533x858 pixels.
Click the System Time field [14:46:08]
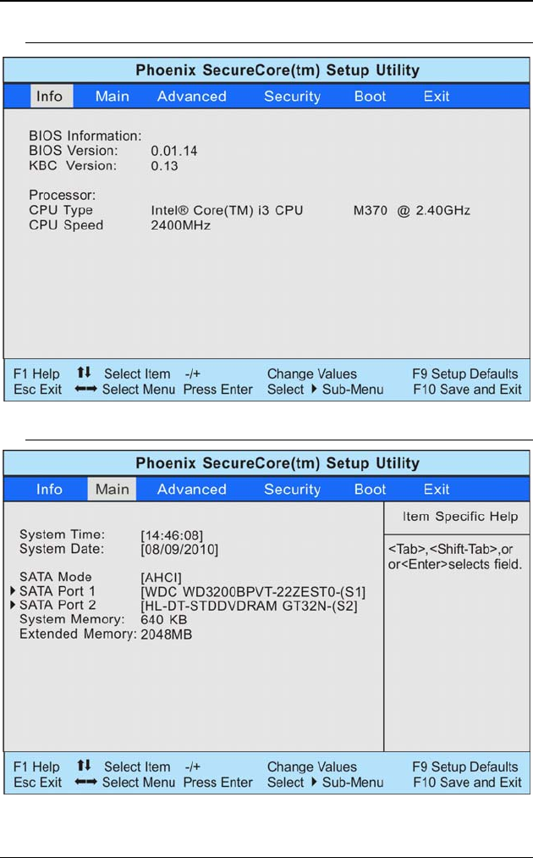pos(172,535)
